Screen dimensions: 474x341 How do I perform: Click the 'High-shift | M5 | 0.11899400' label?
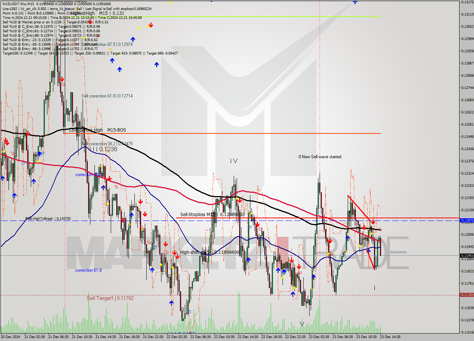point(210,252)
